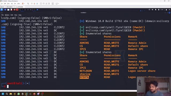Open the terminal Actions menu

coord(7,15)
